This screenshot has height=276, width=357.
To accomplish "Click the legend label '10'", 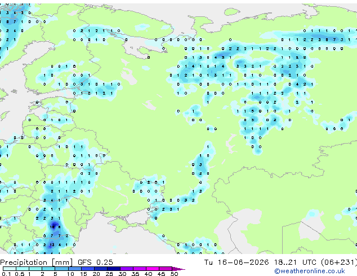I will click(70, 274).
